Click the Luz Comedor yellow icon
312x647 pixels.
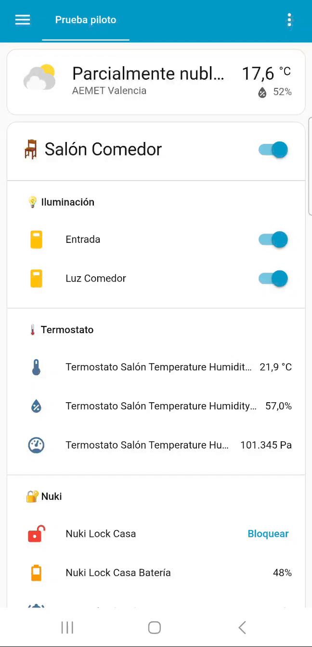(37, 279)
